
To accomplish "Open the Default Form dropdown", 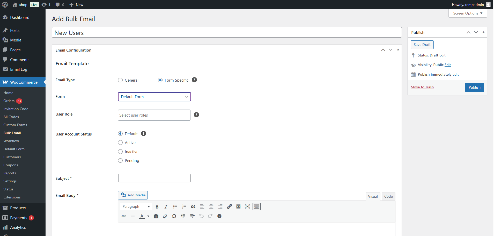I will pyautogui.click(x=154, y=97).
